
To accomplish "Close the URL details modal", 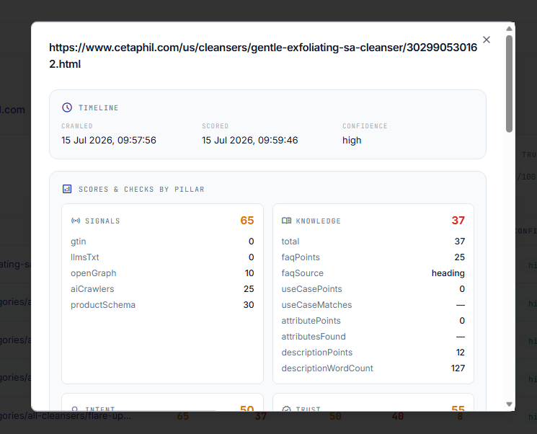I will coord(487,40).
